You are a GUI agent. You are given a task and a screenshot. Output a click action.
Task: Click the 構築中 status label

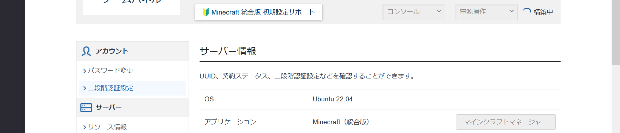pos(543,12)
